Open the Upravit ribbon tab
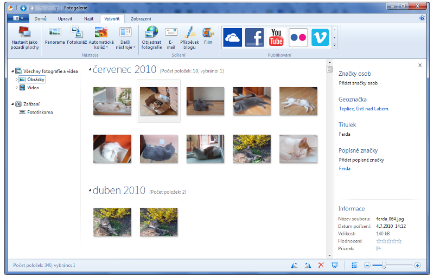This screenshot has width=434, height=277. tap(65, 19)
